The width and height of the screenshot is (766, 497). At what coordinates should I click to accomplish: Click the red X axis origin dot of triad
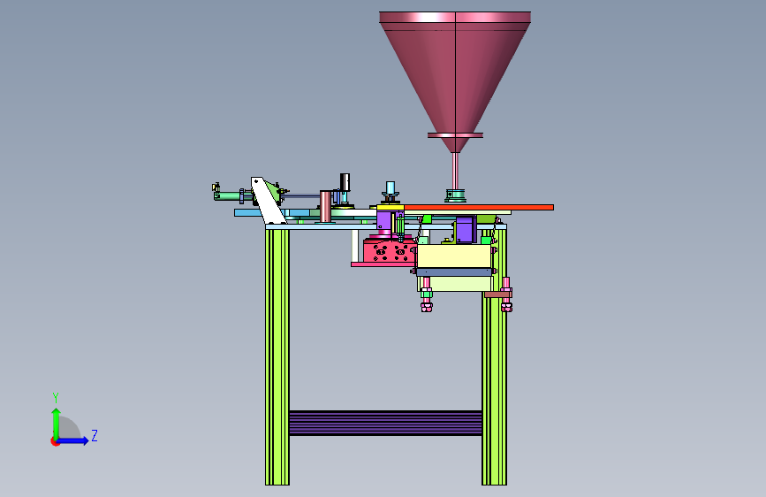(x=54, y=441)
